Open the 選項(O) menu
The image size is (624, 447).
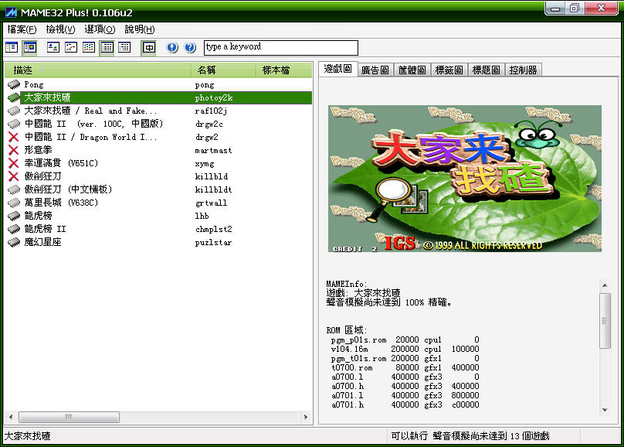(100, 29)
